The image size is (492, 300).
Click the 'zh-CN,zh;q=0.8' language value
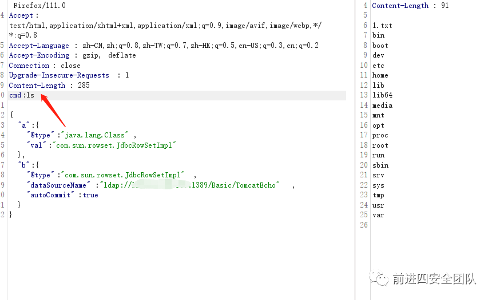click(111, 46)
